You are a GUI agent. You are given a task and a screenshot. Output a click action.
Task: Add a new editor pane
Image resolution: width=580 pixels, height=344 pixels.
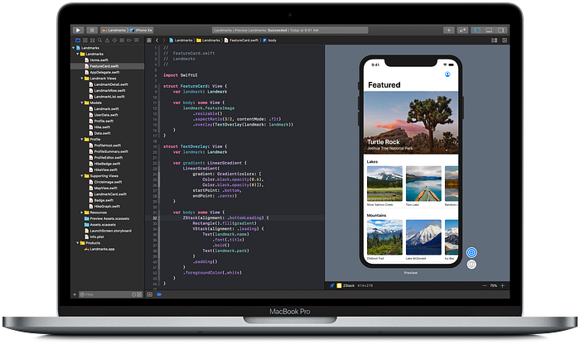tap(505, 41)
